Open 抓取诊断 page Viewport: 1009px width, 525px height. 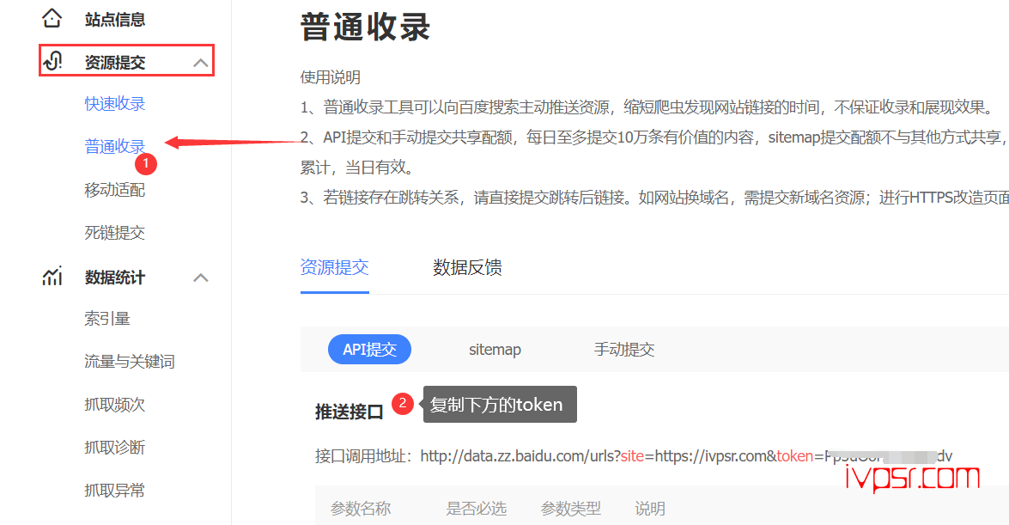click(x=114, y=447)
